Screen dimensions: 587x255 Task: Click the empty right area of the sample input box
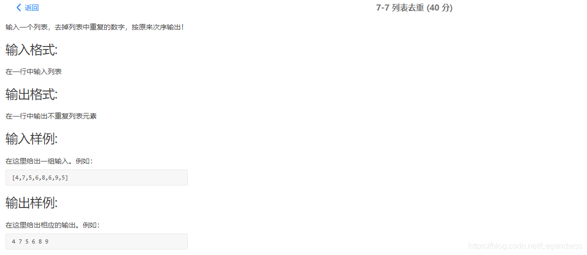click(x=127, y=177)
